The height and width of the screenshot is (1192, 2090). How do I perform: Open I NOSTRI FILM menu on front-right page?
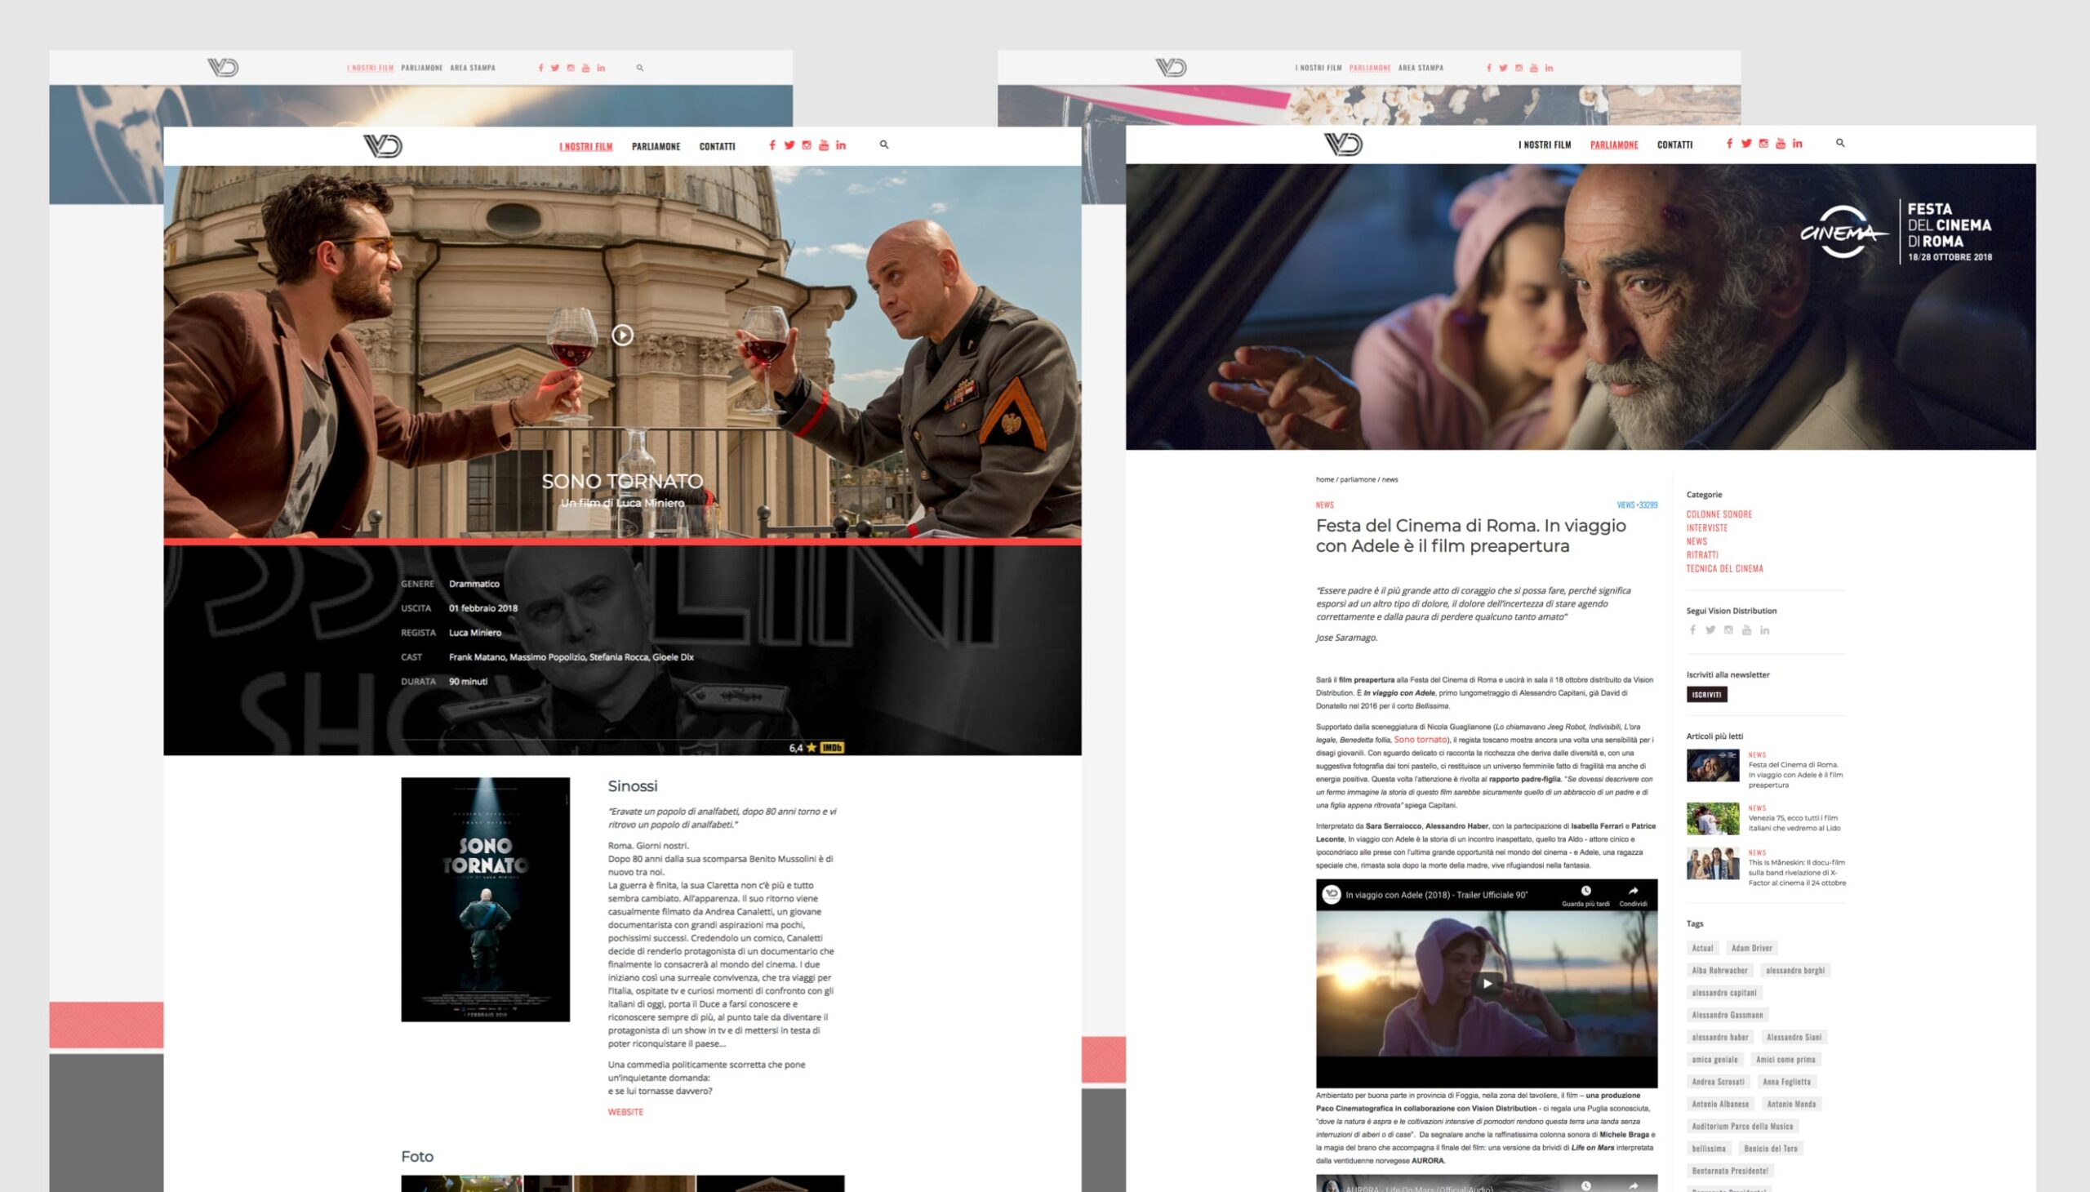(x=1545, y=145)
